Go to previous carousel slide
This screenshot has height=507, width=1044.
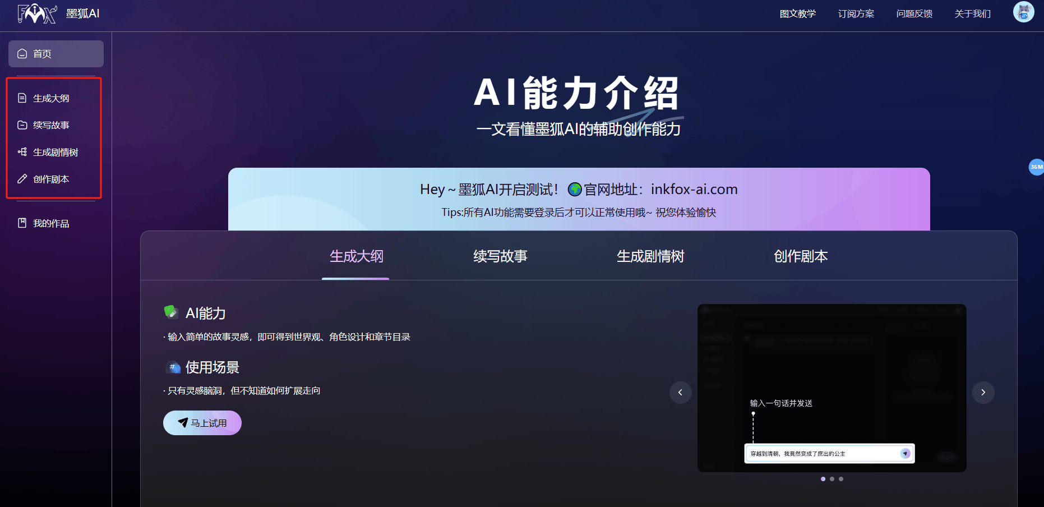(680, 393)
